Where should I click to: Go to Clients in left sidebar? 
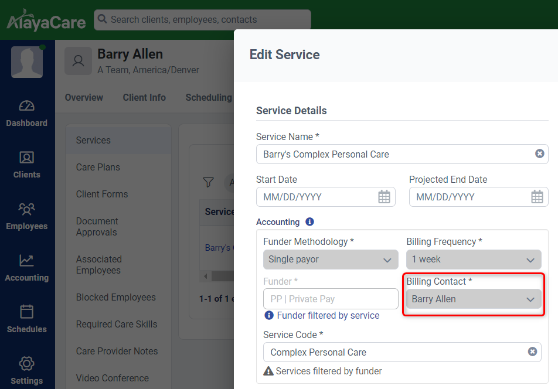coord(27,158)
